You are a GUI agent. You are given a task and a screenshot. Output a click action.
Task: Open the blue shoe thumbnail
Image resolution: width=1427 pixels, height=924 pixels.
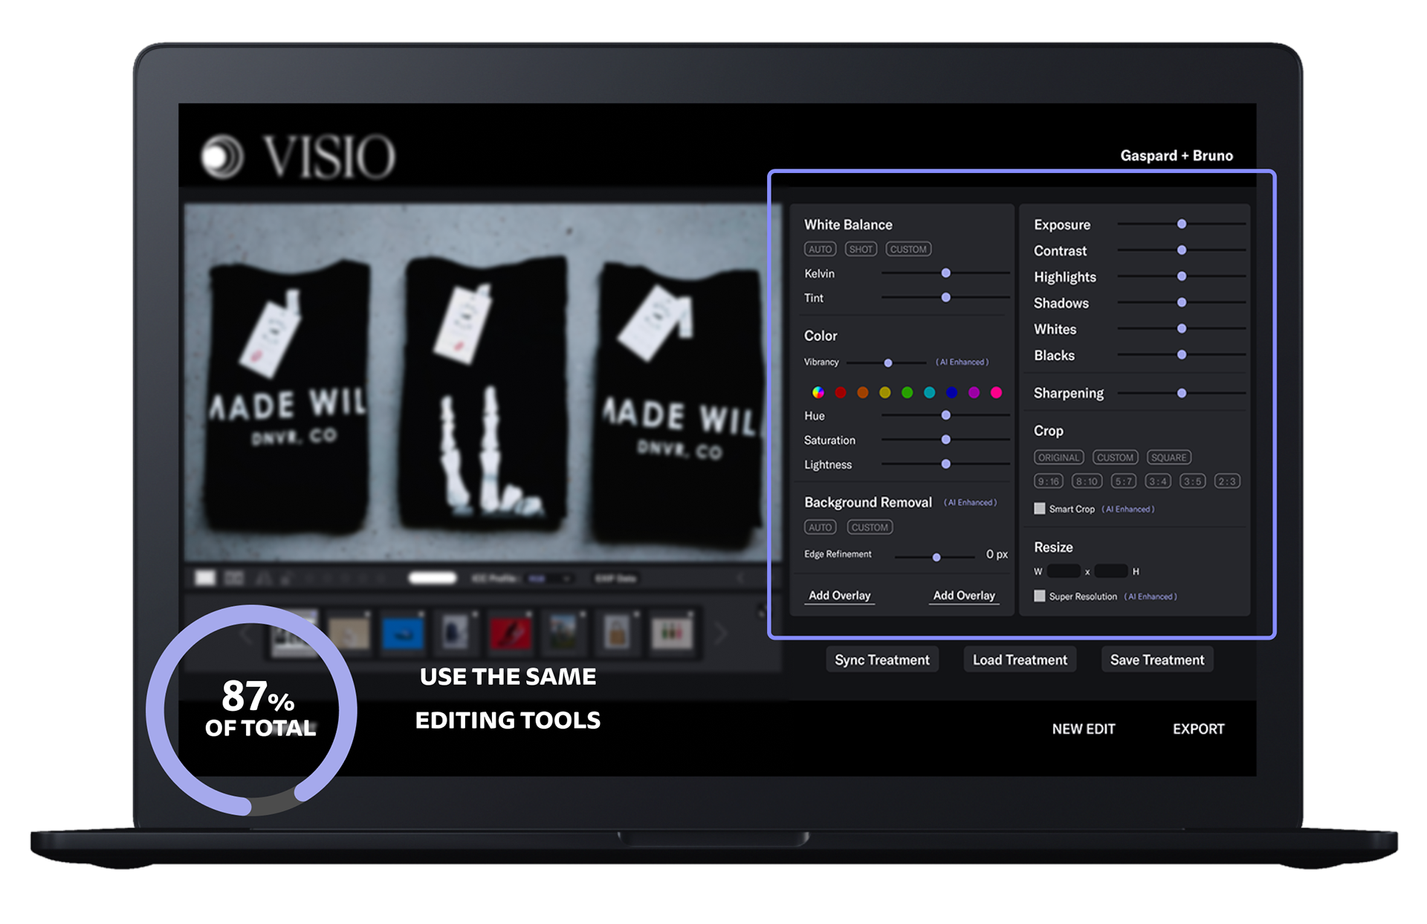[x=402, y=634]
